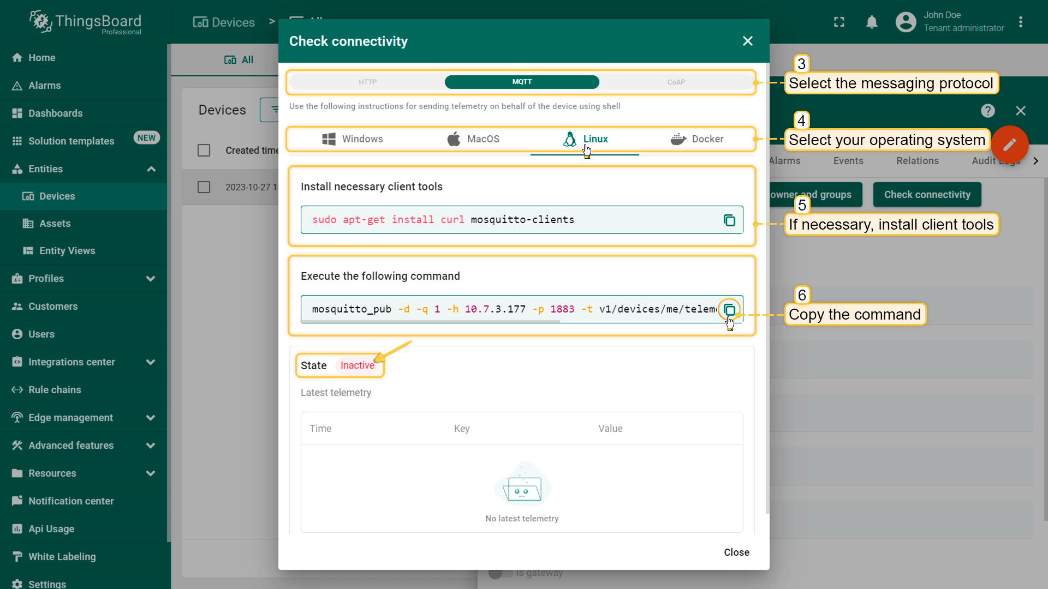Open the help question mark icon
The image size is (1048, 589).
point(987,111)
